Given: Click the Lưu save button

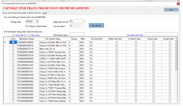Looking at the screenshot, I should tap(171, 10).
